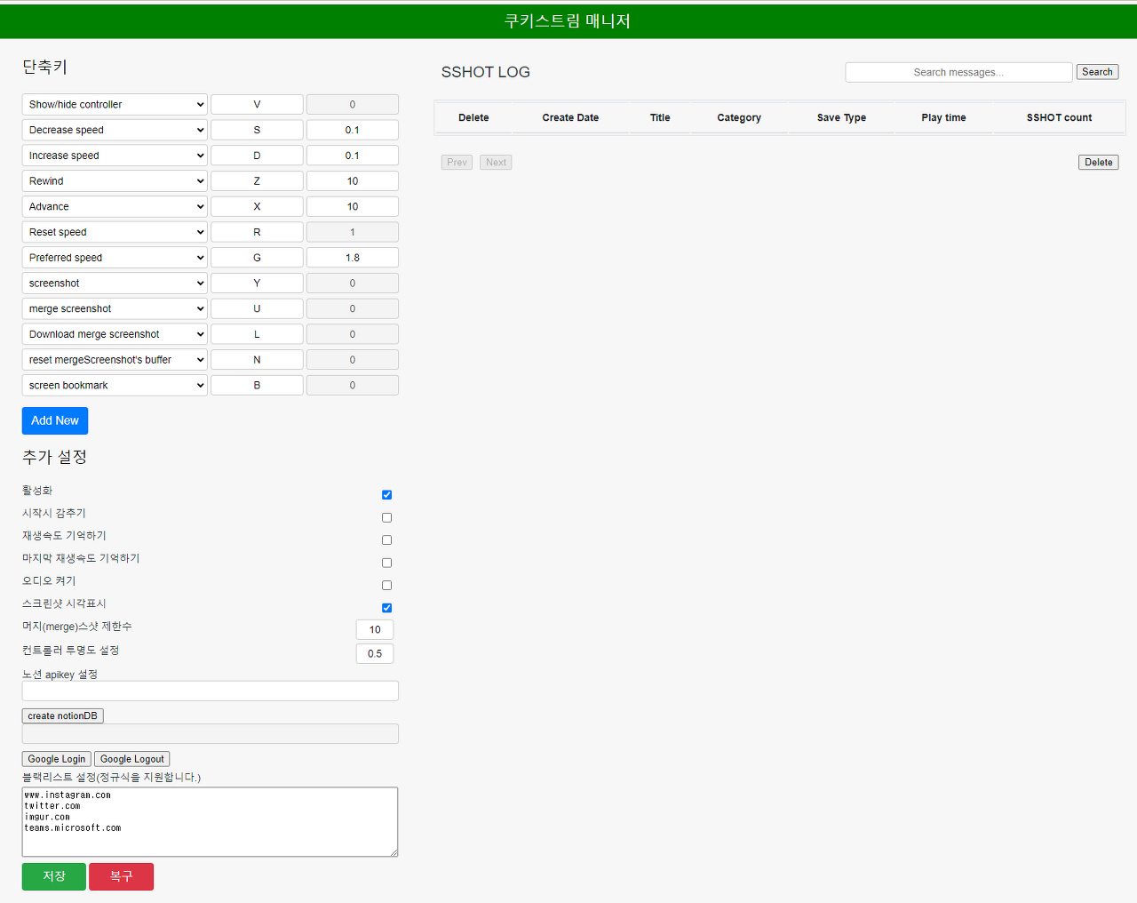Screen dimensions: 1137x903
Task: Click the Google Logout button
Action: (x=132, y=759)
